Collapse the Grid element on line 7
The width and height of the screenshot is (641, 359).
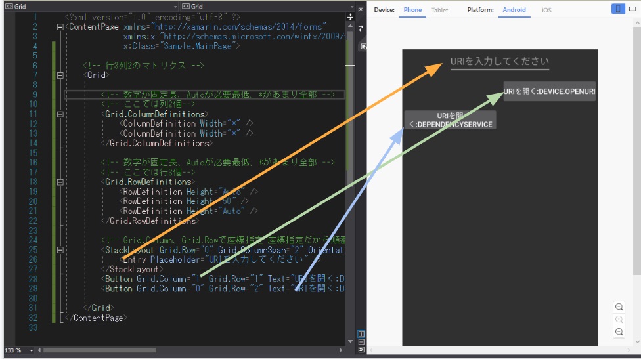tap(60, 75)
